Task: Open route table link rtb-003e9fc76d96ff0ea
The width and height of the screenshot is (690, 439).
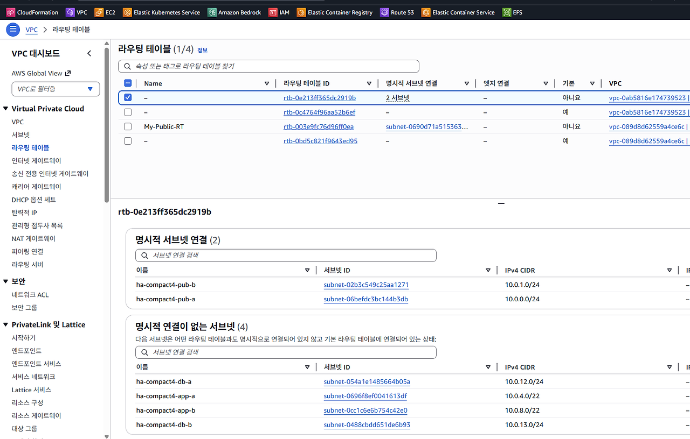Action: pyautogui.click(x=319, y=126)
